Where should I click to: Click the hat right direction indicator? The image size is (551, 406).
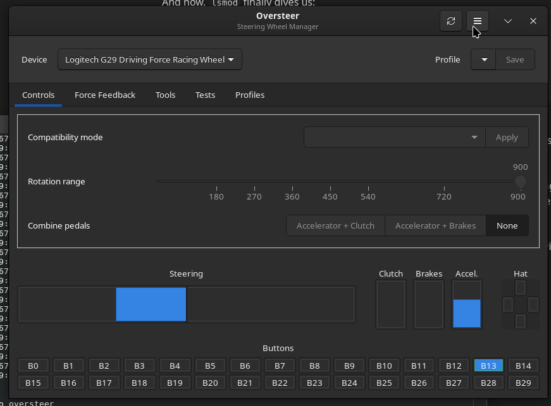(533, 305)
